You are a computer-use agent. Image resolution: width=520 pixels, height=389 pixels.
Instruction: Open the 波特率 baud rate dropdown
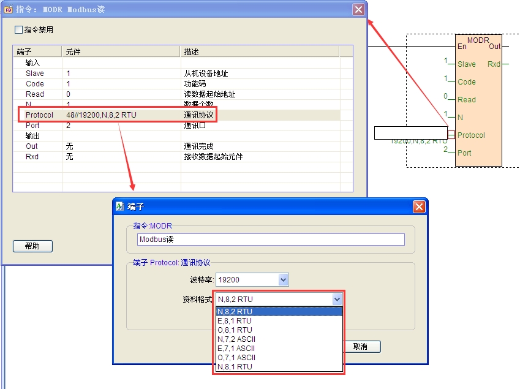coord(283,279)
